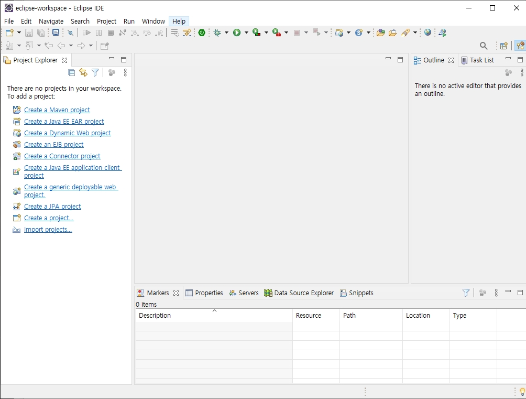
Task: Open the Project menu
Action: coord(107,21)
